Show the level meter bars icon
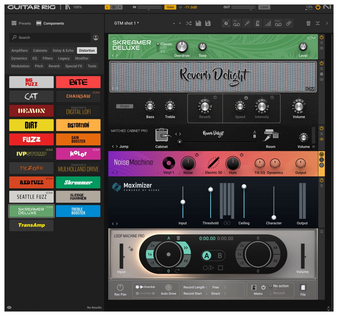 click(x=268, y=23)
